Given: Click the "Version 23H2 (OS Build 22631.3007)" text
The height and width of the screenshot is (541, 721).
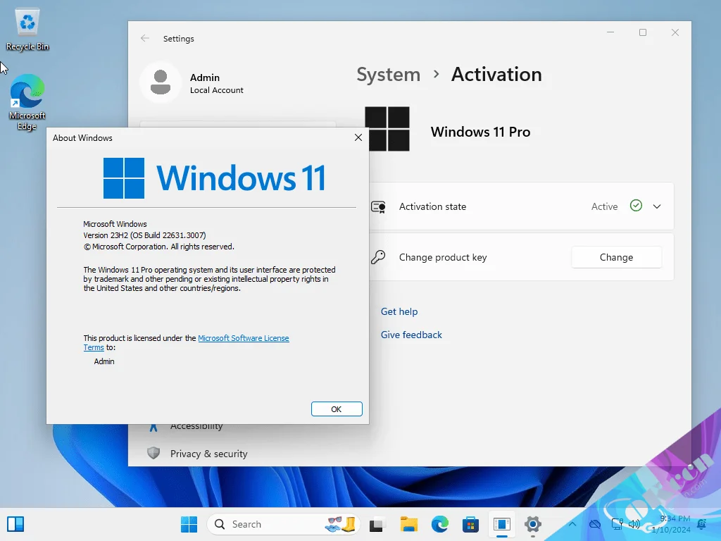Looking at the screenshot, I should click(x=144, y=235).
